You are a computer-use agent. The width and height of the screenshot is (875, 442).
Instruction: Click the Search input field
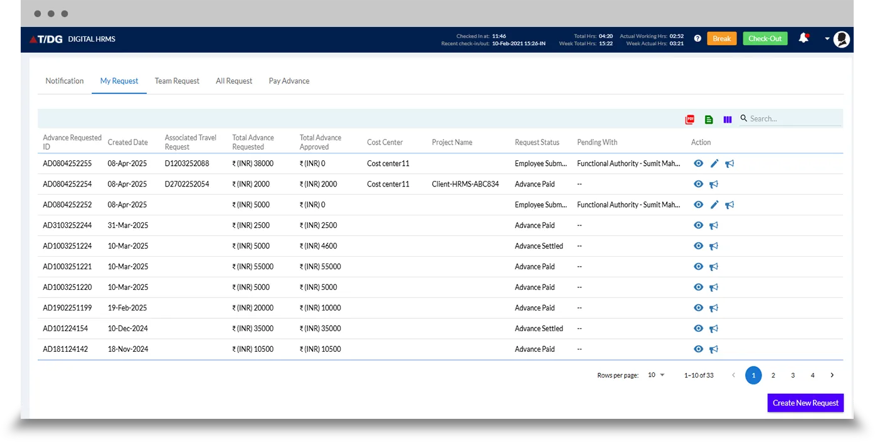coord(793,118)
